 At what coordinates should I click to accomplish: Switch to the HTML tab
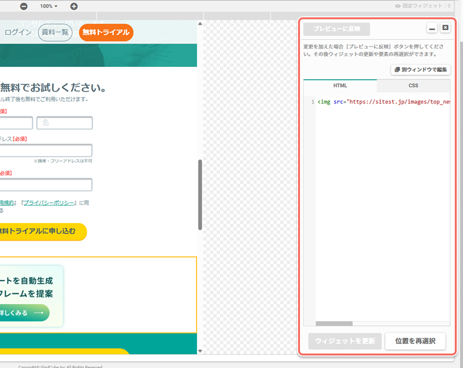[x=340, y=86]
